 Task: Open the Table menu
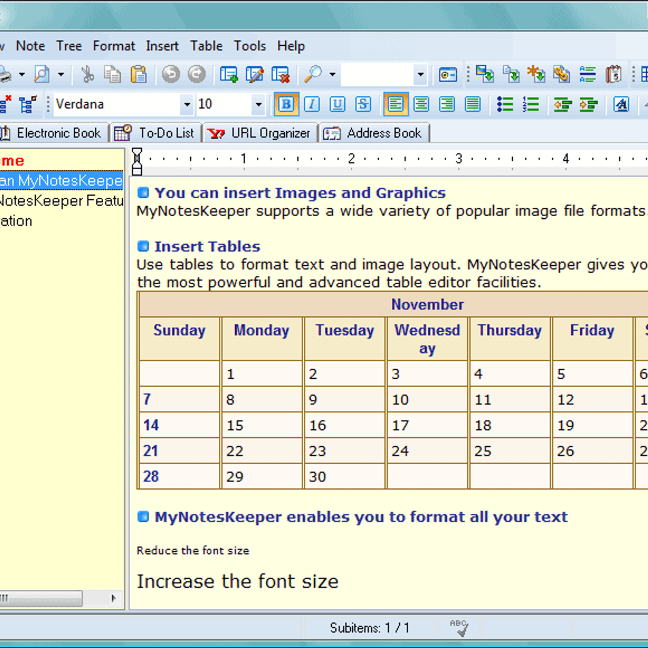pos(207,46)
